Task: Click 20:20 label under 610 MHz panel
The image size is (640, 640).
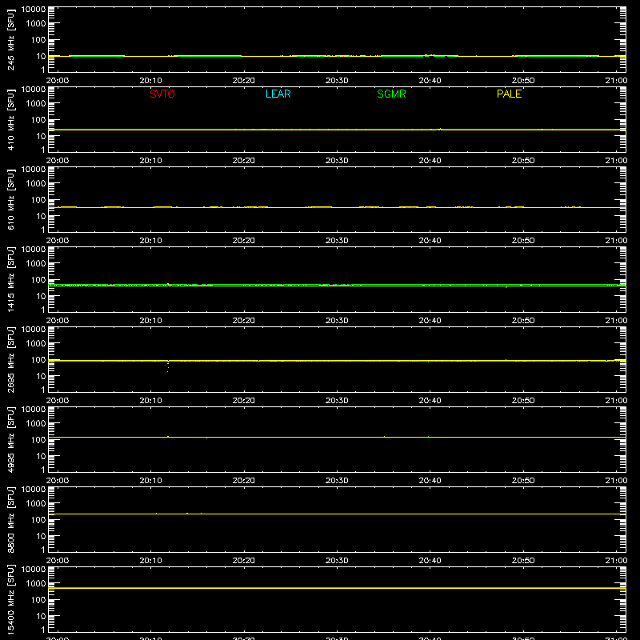Action: (x=244, y=241)
